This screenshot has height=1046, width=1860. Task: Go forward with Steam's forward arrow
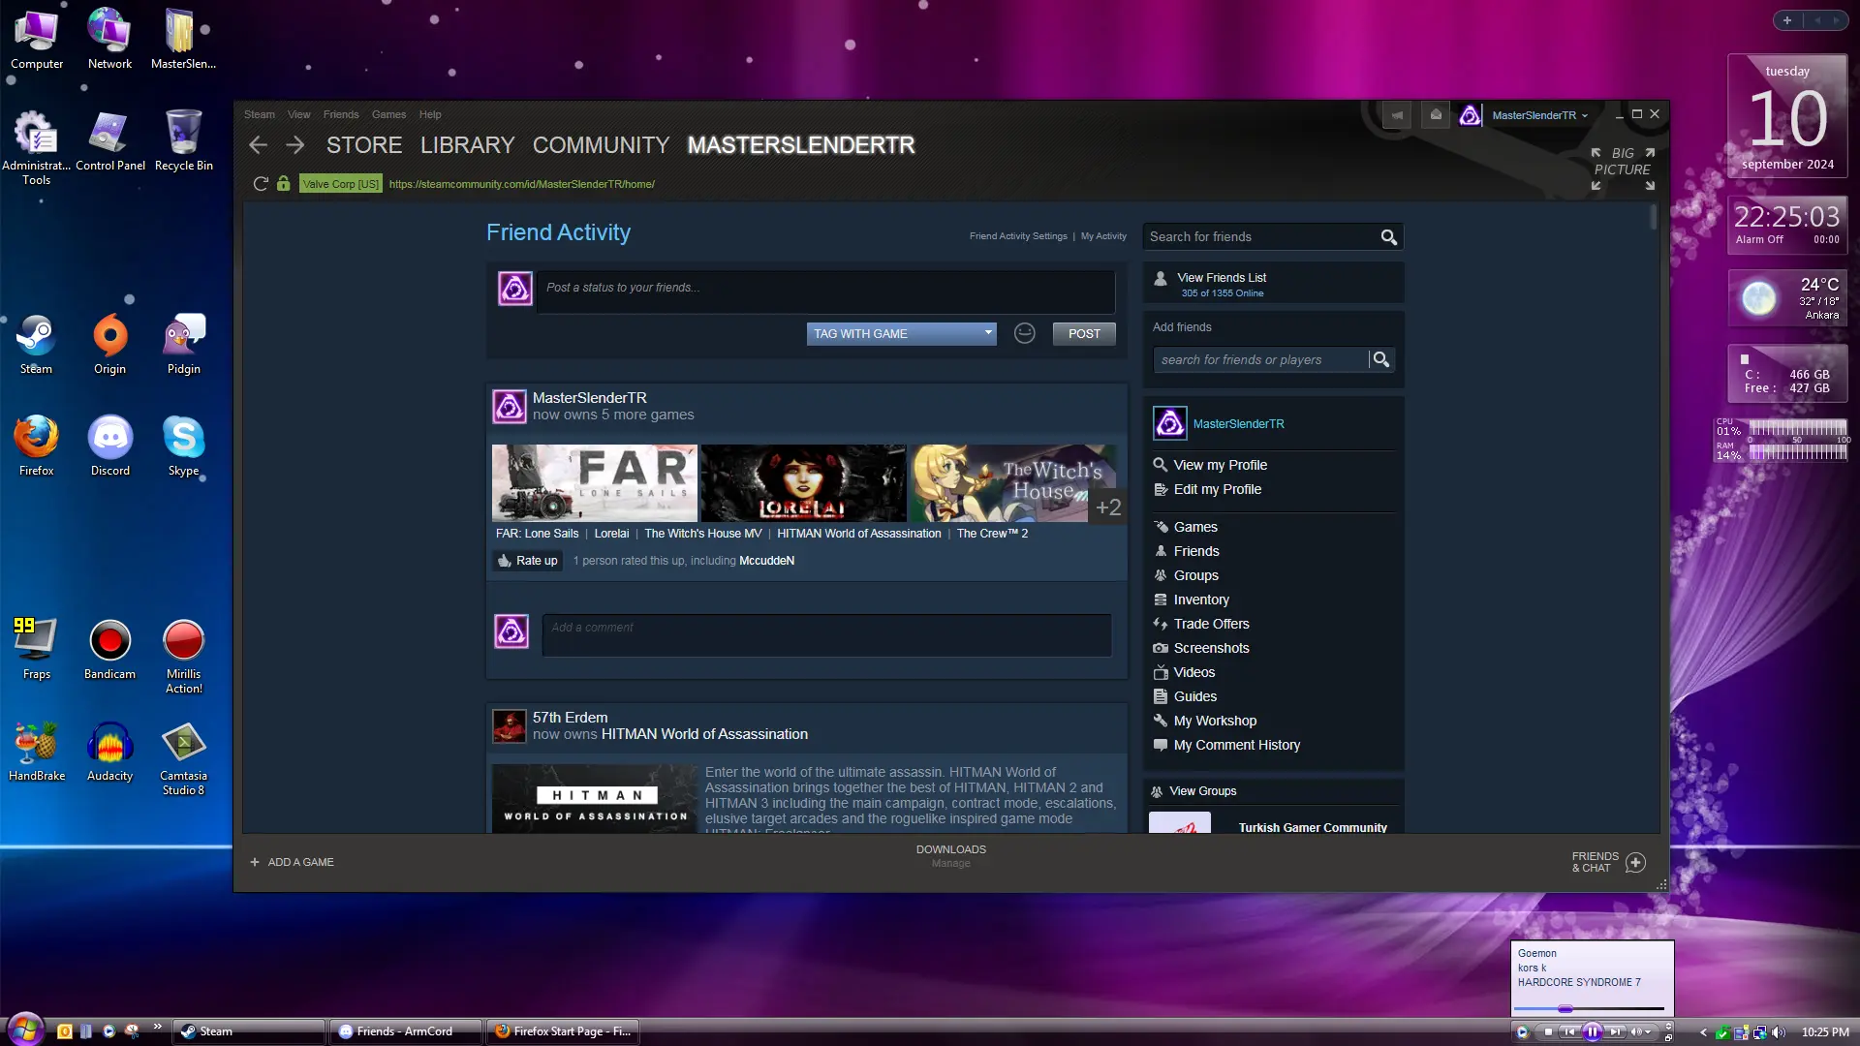click(295, 145)
